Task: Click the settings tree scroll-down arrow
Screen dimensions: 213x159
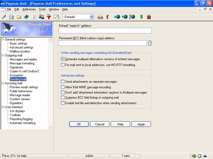Action: tap(50, 127)
